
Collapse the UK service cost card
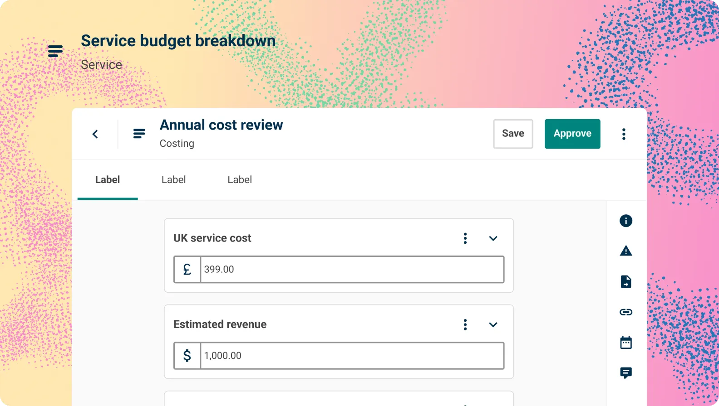coord(493,238)
